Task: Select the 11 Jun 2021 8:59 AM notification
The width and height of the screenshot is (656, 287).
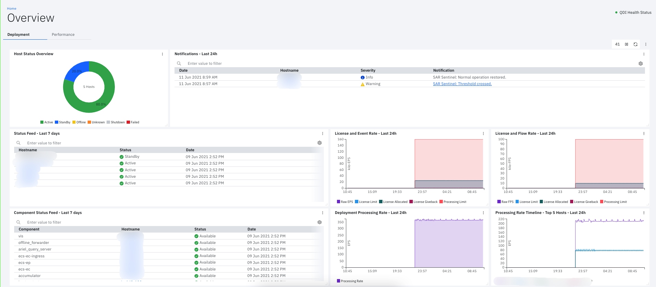Action: [409, 77]
